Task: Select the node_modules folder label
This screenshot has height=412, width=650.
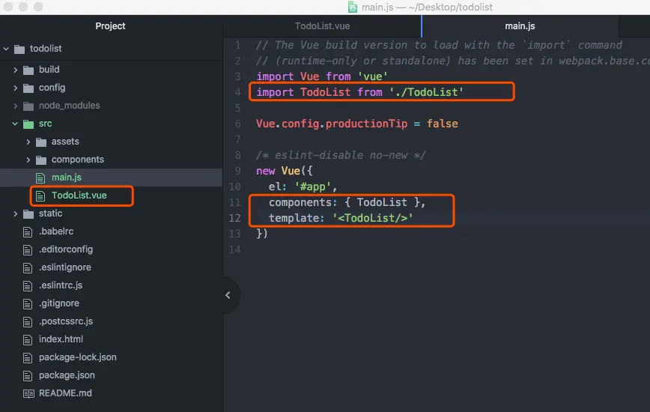Action: [x=69, y=106]
